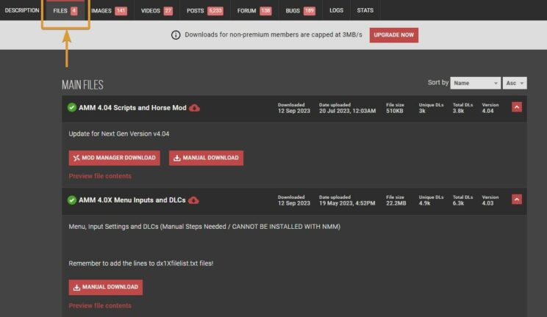Open the Asc sort order dropdown
547x317 pixels.
coord(515,84)
